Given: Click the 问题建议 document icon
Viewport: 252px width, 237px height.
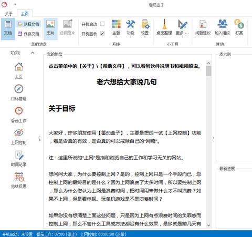Looking at the screenshot, I should 203,27.
